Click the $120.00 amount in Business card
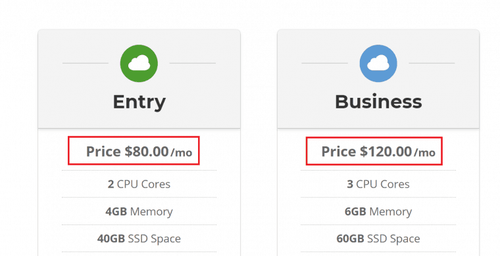This screenshot has width=500, height=256. coord(386,152)
